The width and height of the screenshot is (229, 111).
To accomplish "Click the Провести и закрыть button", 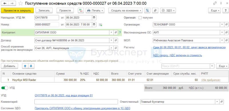I will 17,11.
